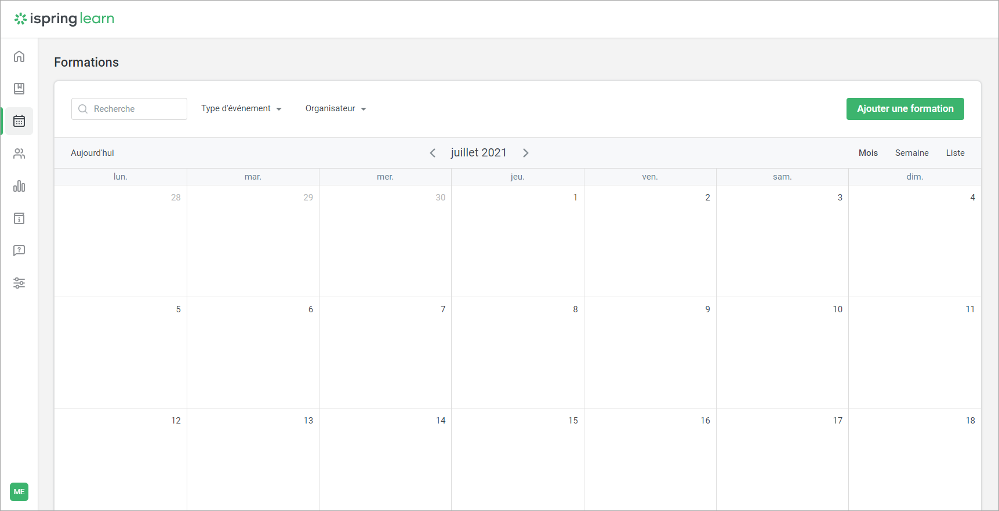This screenshot has width=999, height=511.
Task: Click Ajouter une formation button
Action: pyautogui.click(x=904, y=109)
